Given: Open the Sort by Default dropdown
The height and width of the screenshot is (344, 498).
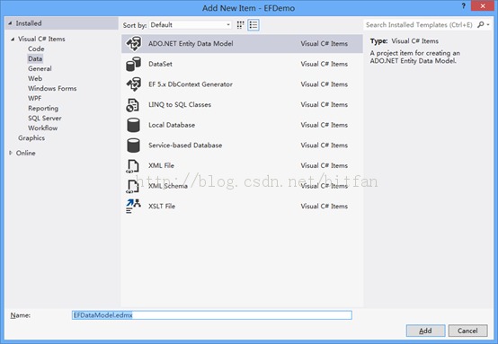Looking at the screenshot, I should tap(190, 25).
